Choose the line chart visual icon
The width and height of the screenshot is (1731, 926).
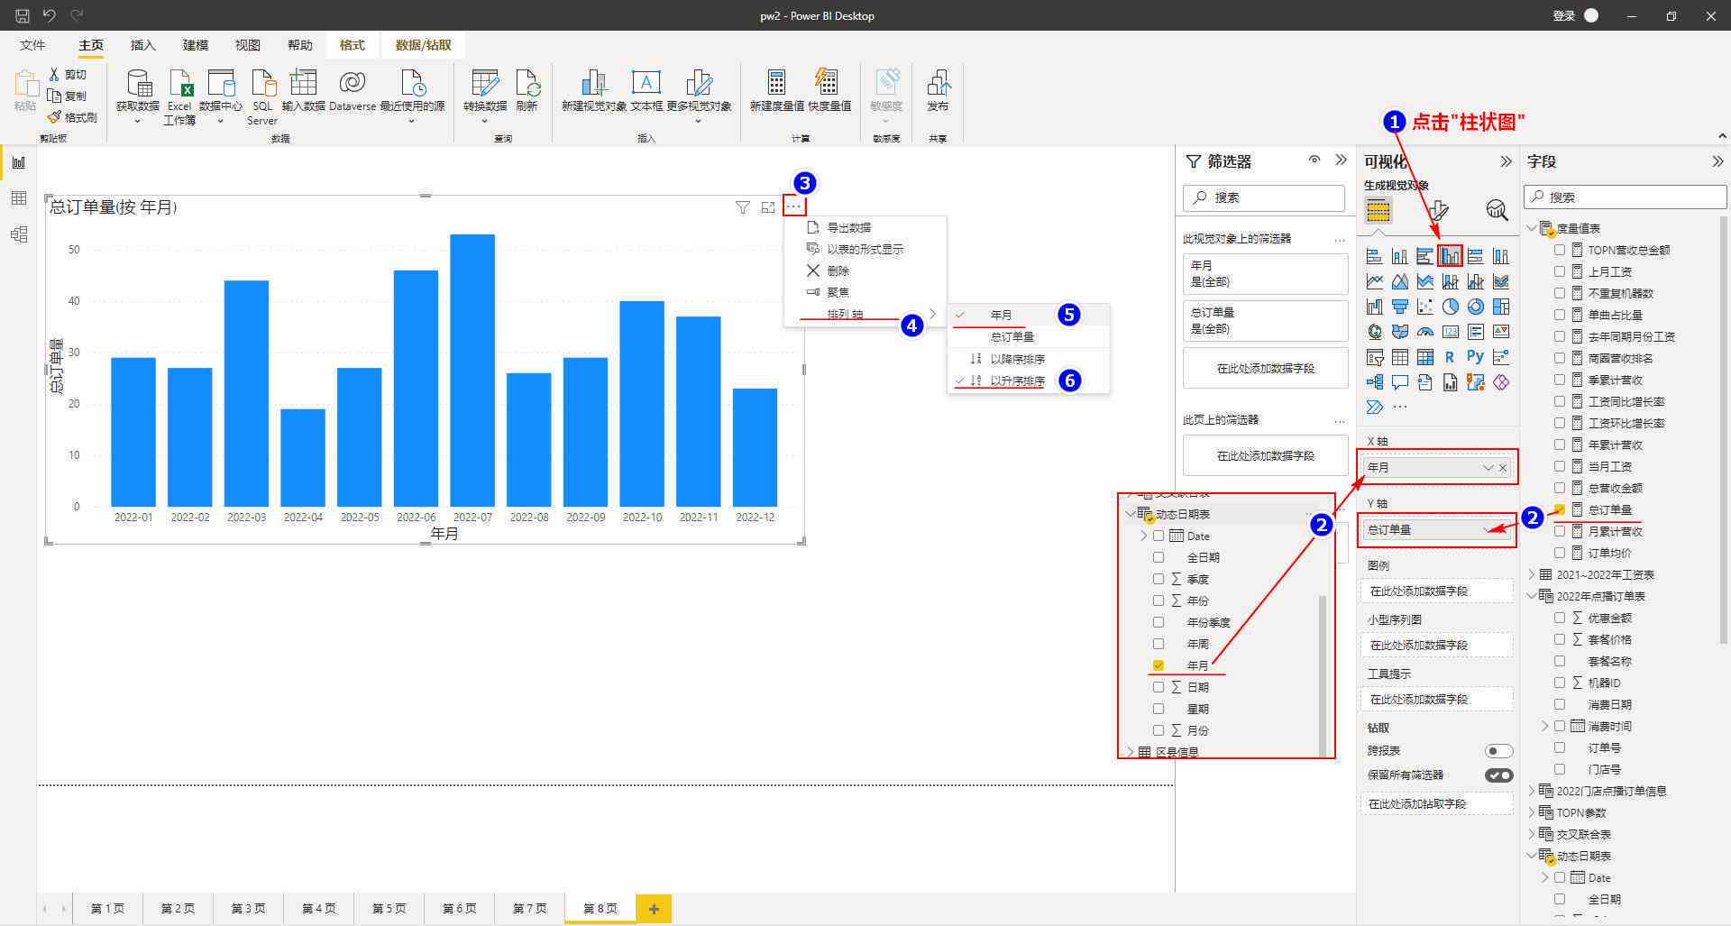pos(1374,281)
